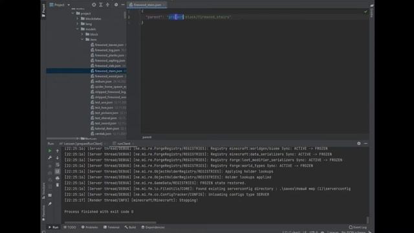Image resolution: width=414 pixels, height=233 pixels.
Task: Collapse the models folder
Action: point(78,29)
